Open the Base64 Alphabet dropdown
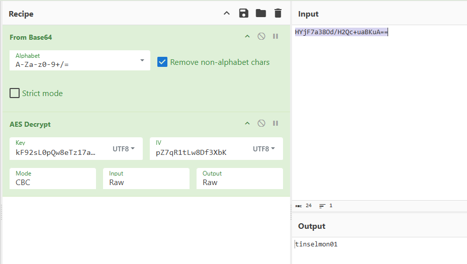This screenshot has height=264, width=467. 142,60
